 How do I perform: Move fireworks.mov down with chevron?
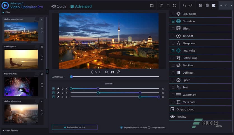pyautogui.click(x=42, y=87)
